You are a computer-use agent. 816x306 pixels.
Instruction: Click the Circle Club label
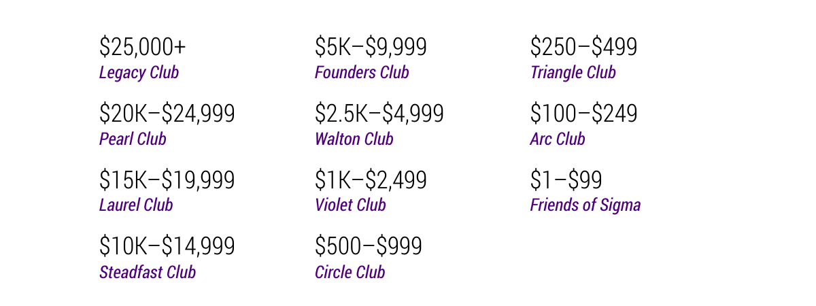pyautogui.click(x=350, y=273)
